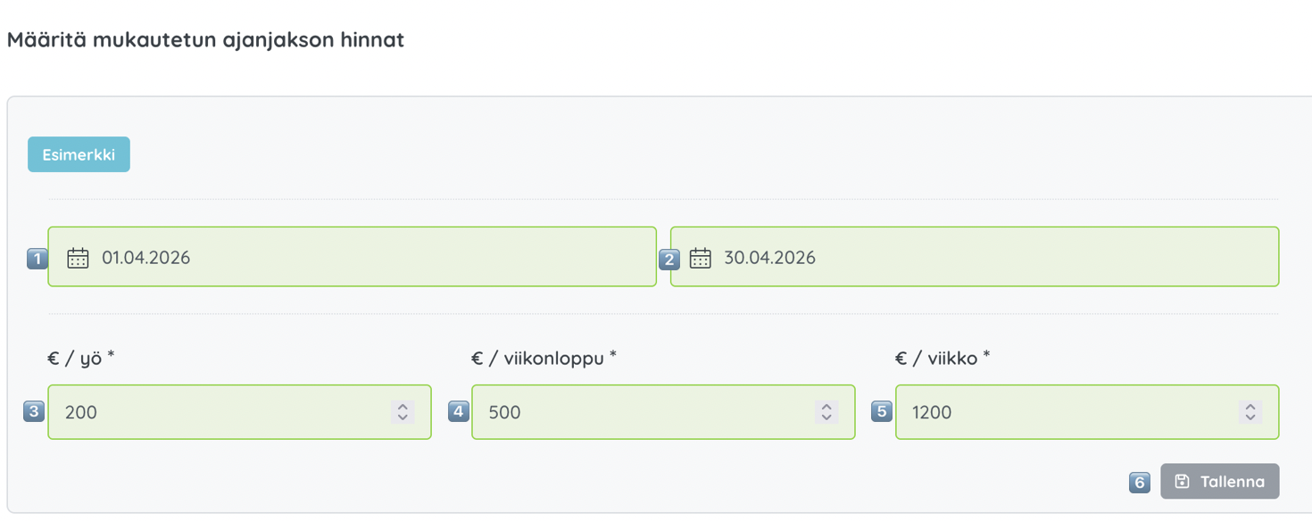Decrease the € / yö value with down arrow
1312x521 pixels.
point(403,418)
